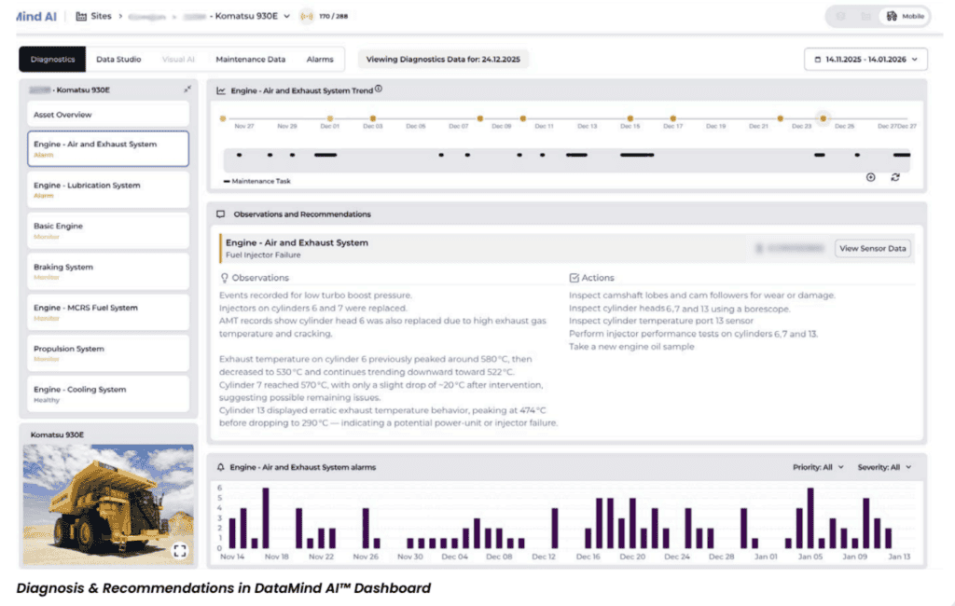Open the Maintenance Data tab

tap(250, 60)
